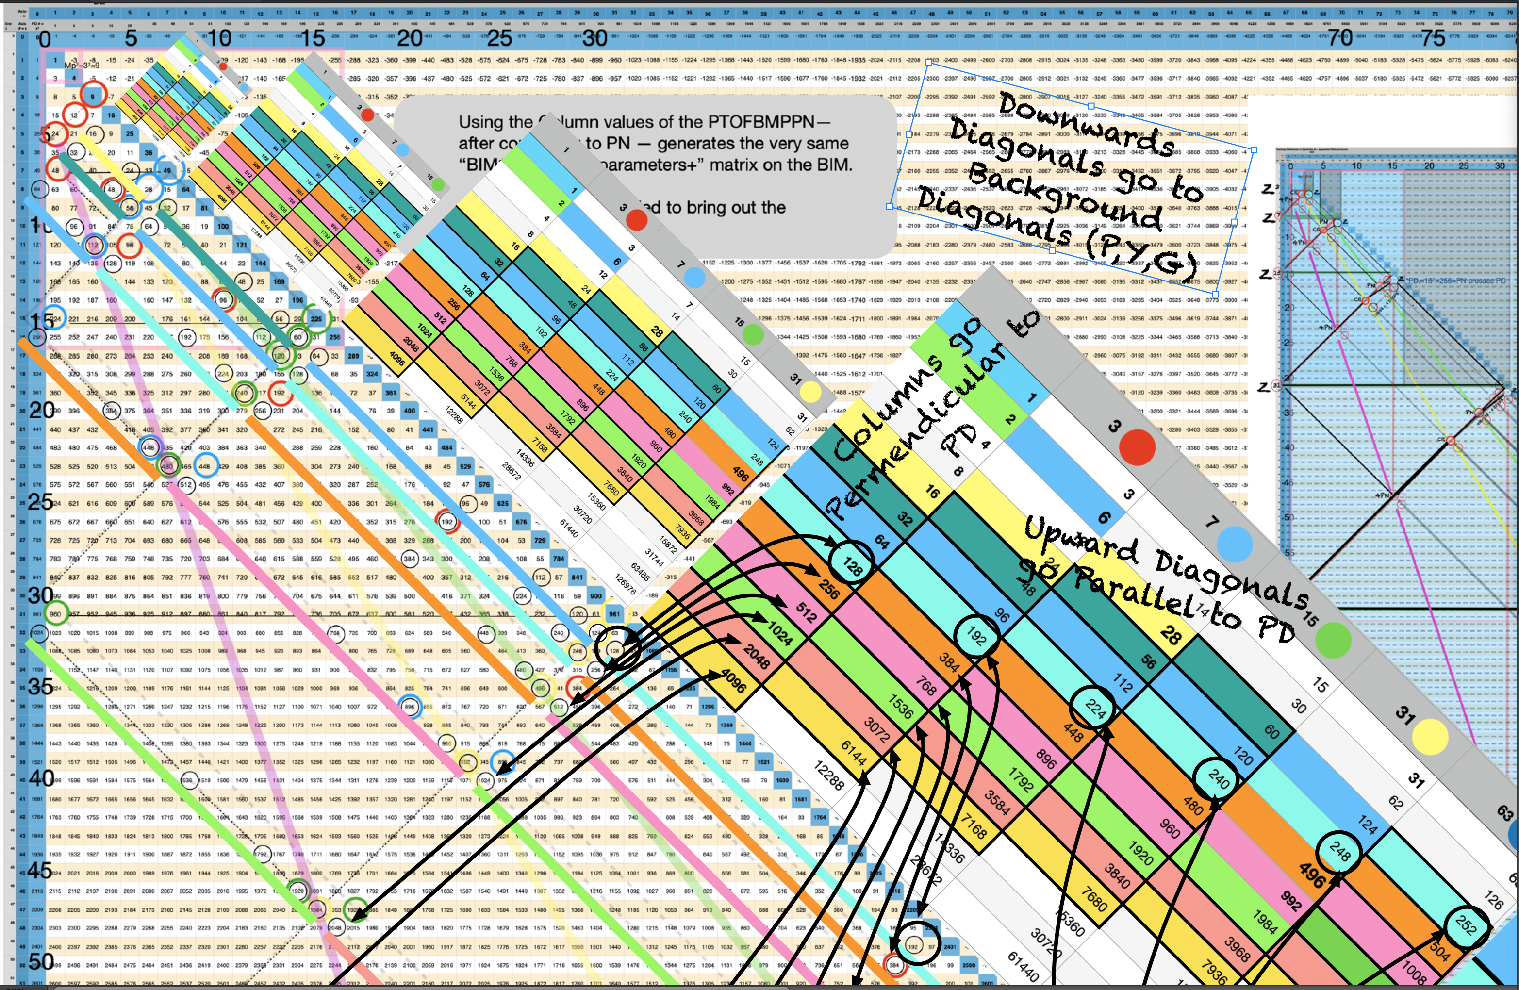Click yellow dot beside 31 in largest rotated table
The width and height of the screenshot is (1519, 990).
coord(1430,737)
